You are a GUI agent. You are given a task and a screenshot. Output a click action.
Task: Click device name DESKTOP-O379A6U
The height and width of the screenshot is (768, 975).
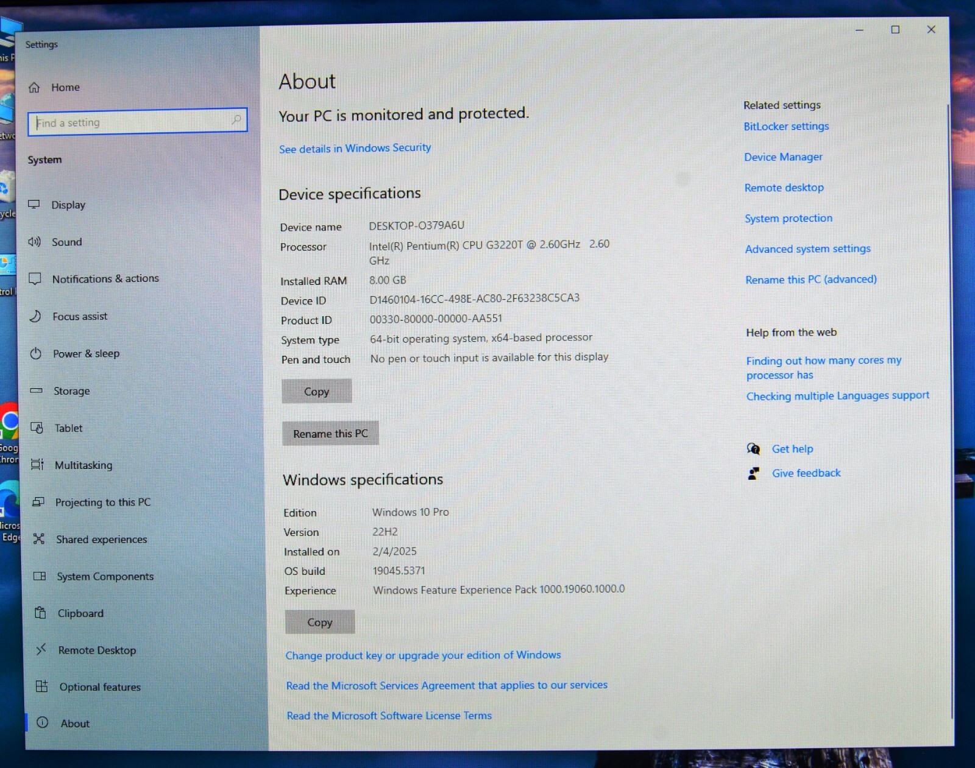(416, 225)
